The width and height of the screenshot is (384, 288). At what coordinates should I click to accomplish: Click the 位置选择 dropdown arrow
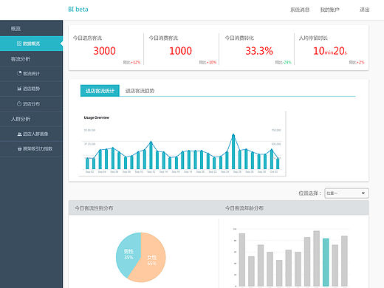click(x=363, y=193)
